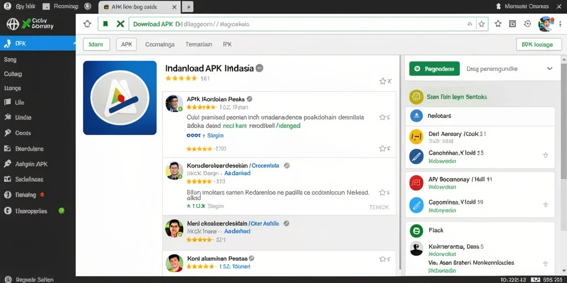
Task: Click the yellow Derl Aanenary icon
Action: click(x=416, y=137)
